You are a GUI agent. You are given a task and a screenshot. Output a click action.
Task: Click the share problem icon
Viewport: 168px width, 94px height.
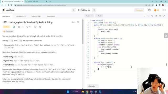40,27
